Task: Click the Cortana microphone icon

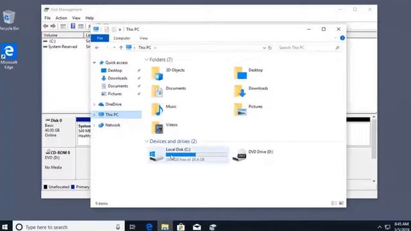Action: pos(118,227)
